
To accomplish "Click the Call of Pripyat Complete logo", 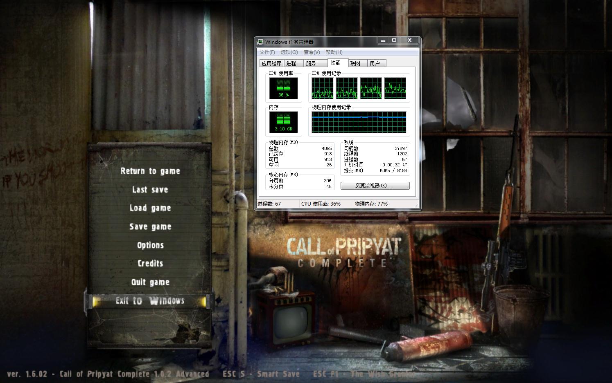I will click(x=343, y=252).
